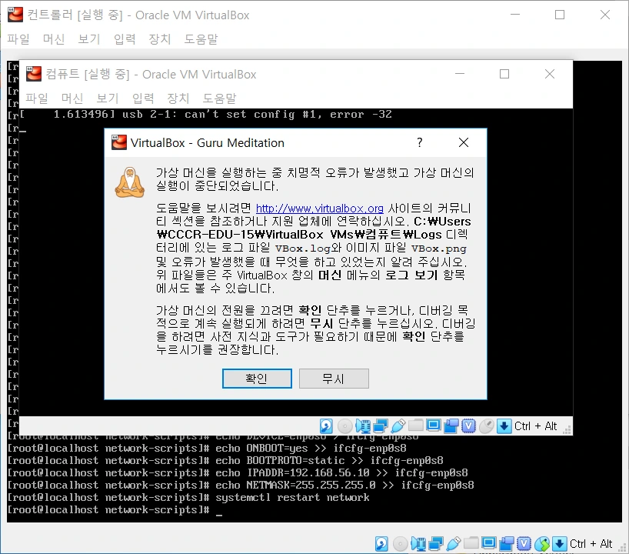Open 파일 menu in 컨트롤러 window

tap(18, 39)
